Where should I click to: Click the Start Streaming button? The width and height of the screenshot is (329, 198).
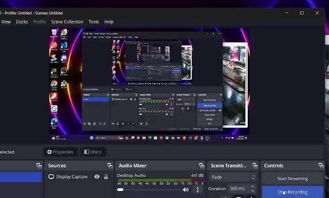(292, 178)
